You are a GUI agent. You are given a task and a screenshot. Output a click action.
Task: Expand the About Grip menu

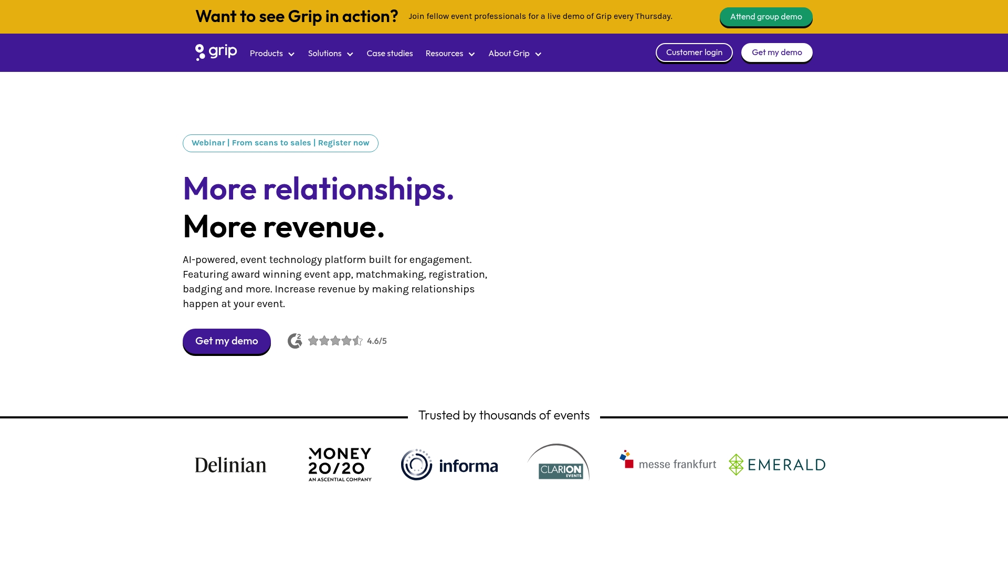514,54
